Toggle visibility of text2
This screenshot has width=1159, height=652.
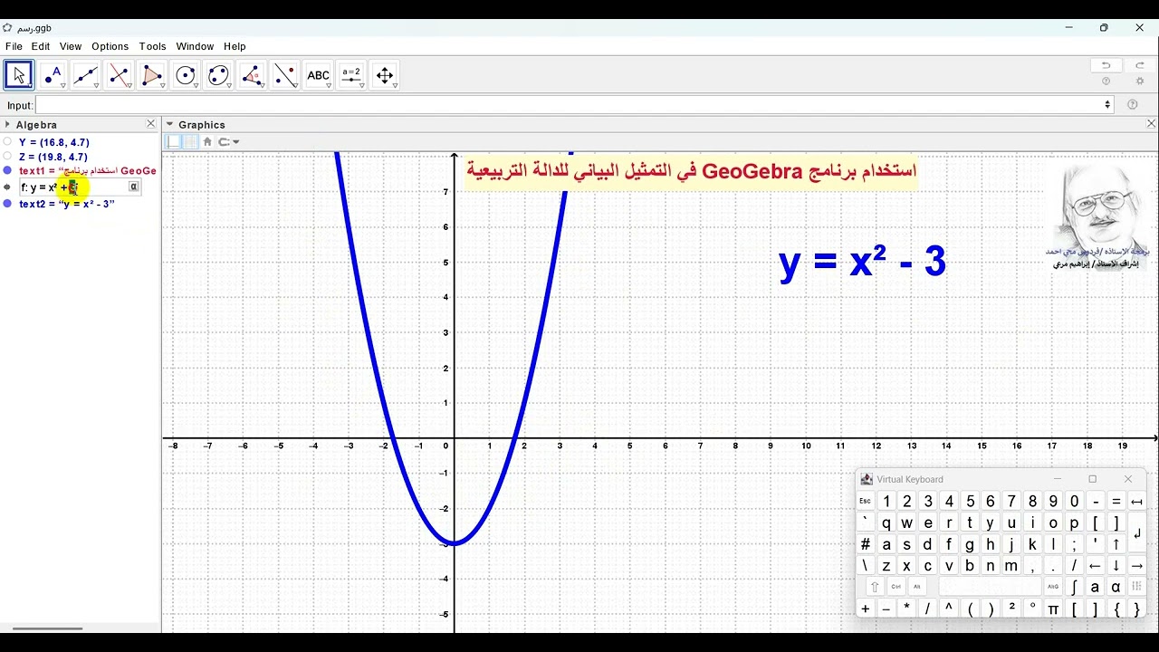[7, 204]
